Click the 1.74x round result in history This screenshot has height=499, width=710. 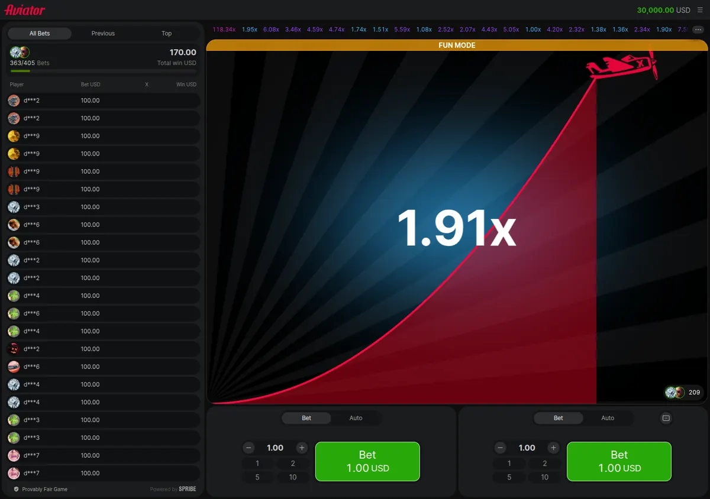(359, 29)
